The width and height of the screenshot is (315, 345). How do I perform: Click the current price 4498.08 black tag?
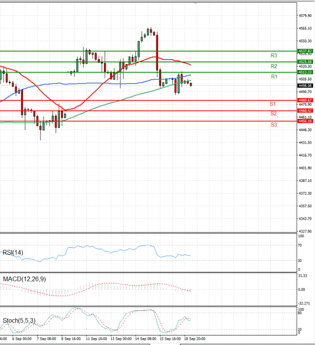point(305,85)
